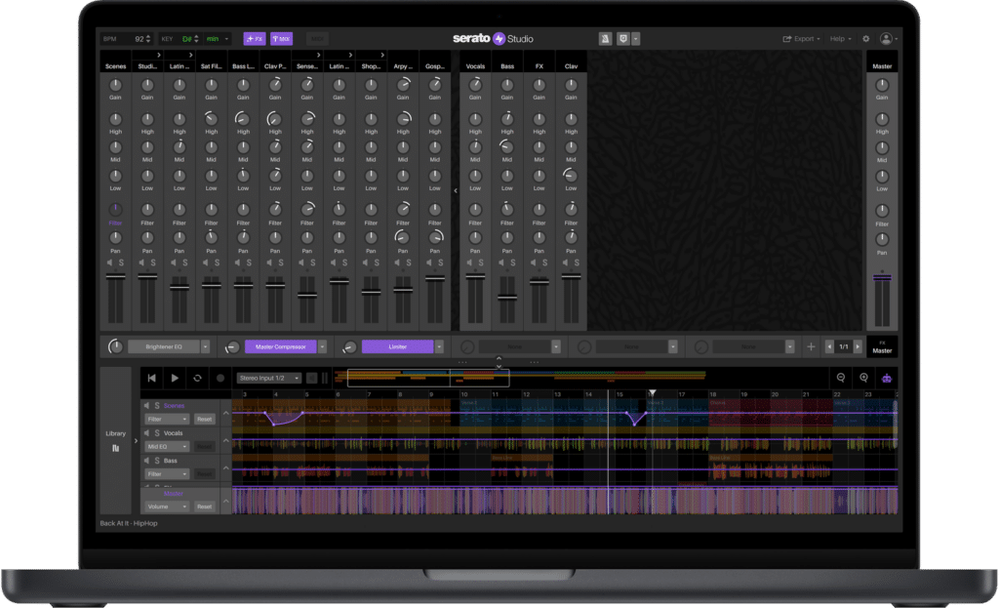Open settings via the gear icon
This screenshot has width=999, height=608.
pos(866,39)
